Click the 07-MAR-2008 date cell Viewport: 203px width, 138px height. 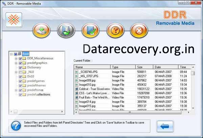[163, 76]
